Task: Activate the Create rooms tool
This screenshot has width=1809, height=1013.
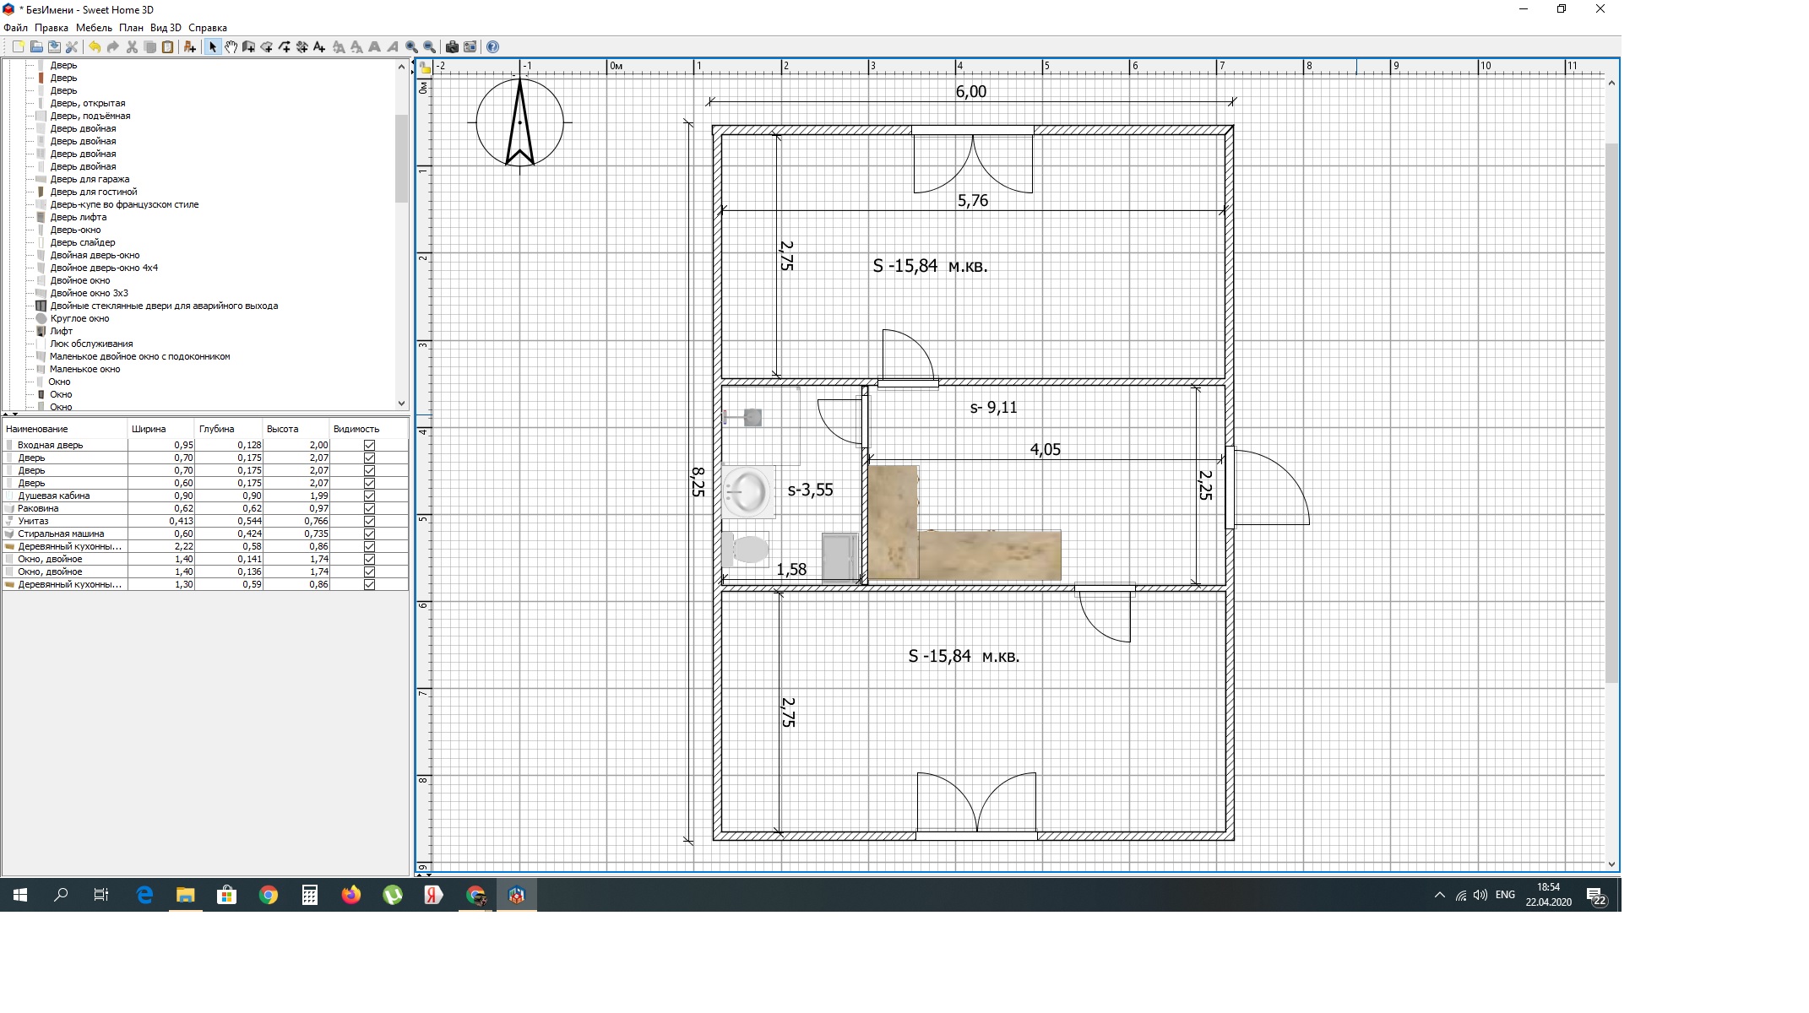Action: 266,47
